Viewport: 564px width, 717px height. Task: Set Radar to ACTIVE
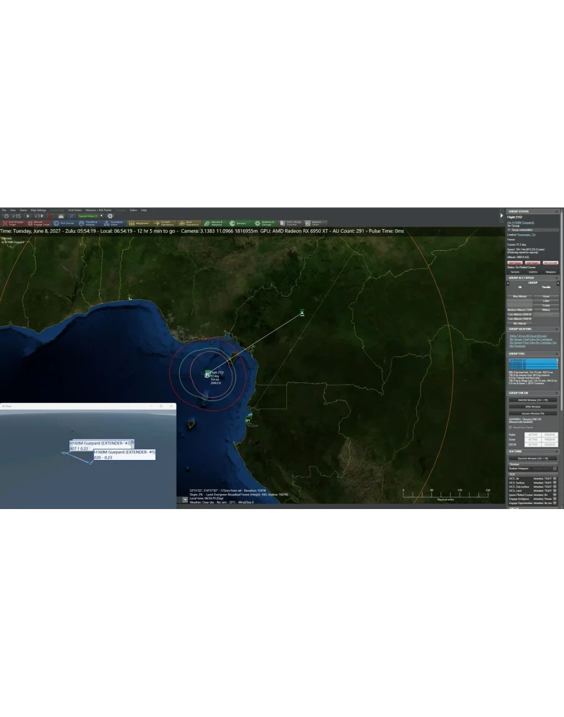pyautogui.click(x=533, y=435)
